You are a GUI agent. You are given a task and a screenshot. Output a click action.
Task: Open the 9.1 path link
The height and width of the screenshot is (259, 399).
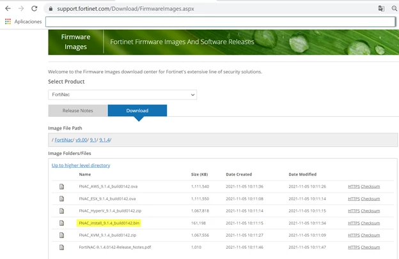click(93, 140)
